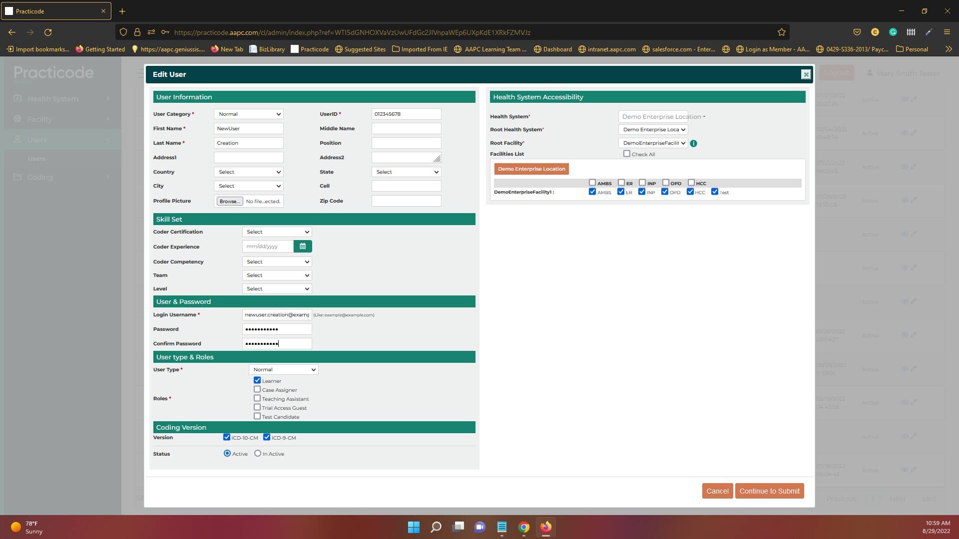Close the Edit User dialog

tap(806, 74)
